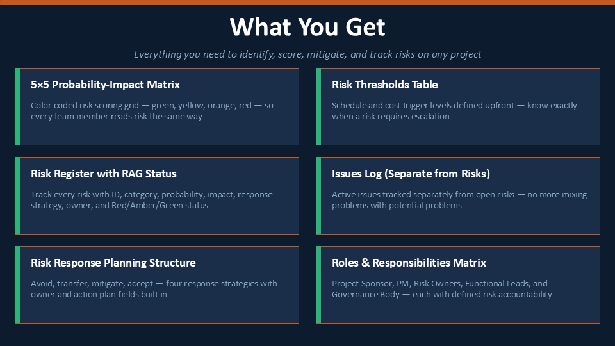Select the Risk Thresholds Table heading

tap(385, 85)
